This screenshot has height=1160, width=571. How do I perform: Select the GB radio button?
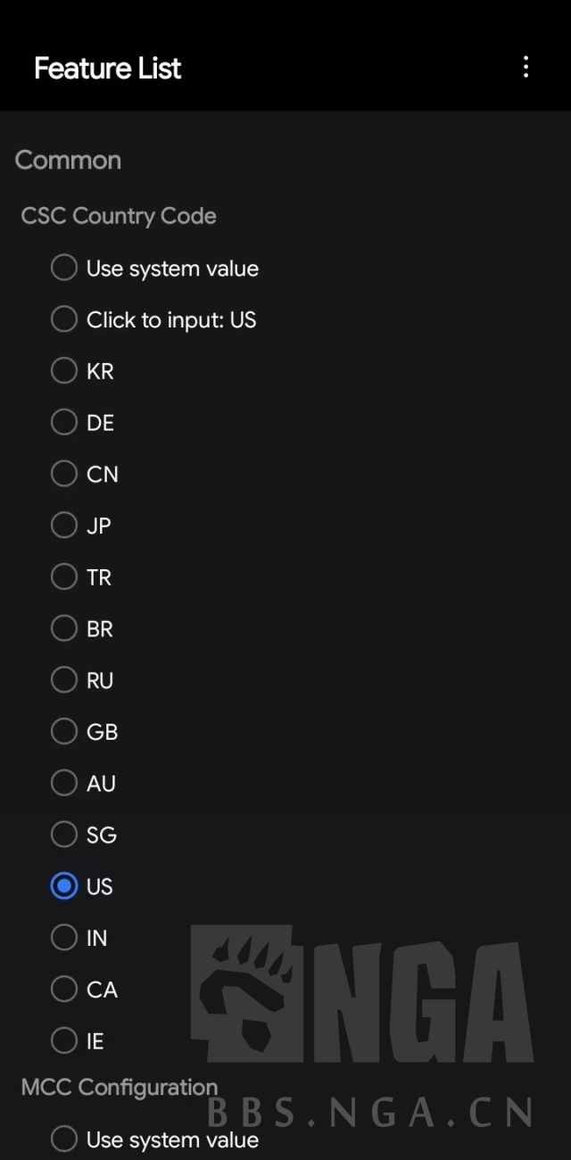(x=64, y=732)
